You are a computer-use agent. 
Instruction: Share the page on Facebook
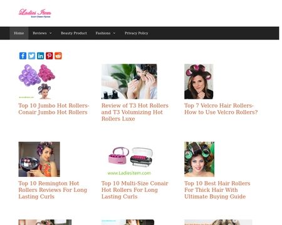23,56
